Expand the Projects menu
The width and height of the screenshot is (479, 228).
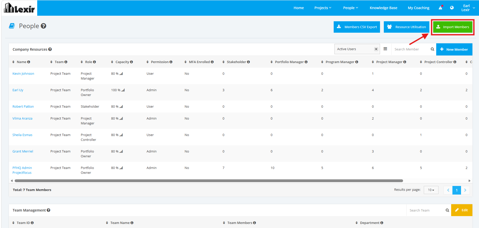click(x=323, y=8)
